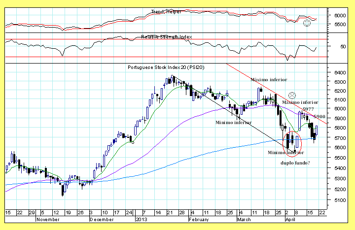Click the sad smiley below the red trendline
The image size is (355, 230).
click(292, 95)
